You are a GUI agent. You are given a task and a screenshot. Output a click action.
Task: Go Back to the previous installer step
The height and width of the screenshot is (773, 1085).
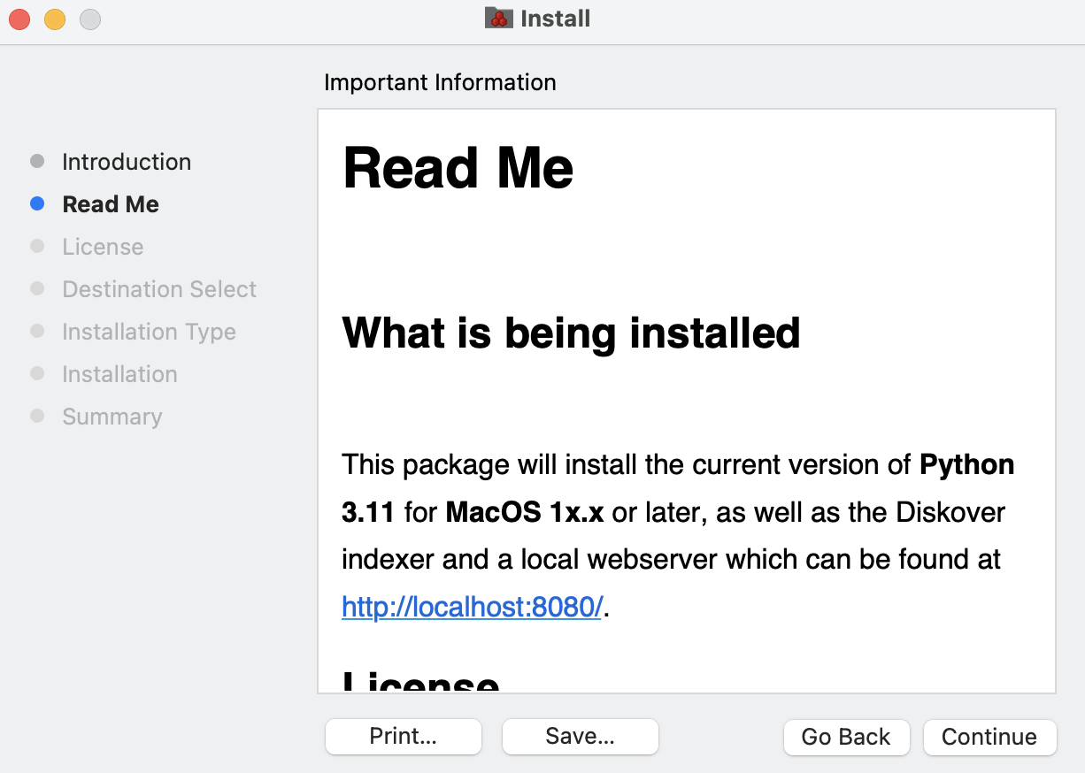tap(846, 737)
